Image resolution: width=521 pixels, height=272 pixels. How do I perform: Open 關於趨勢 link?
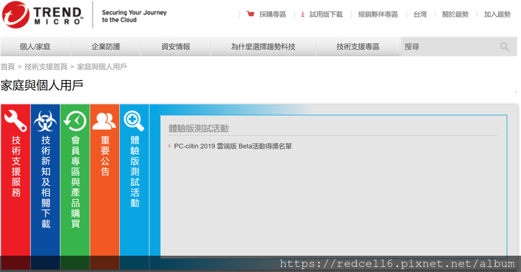[455, 14]
